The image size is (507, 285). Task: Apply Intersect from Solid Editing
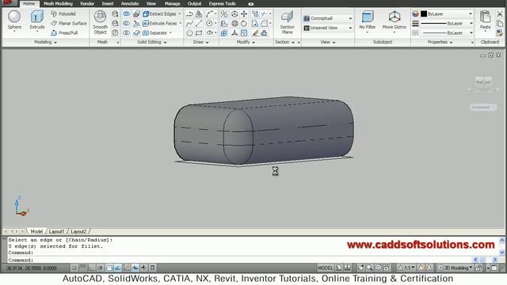pyautogui.click(x=127, y=32)
